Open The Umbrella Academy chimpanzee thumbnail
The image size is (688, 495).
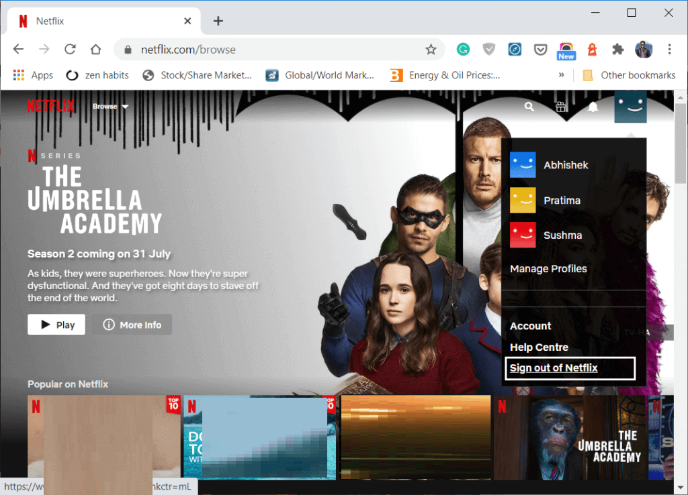570,437
